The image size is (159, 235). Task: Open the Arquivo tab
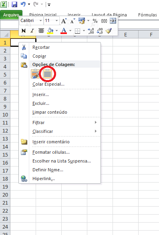[x=11, y=15]
